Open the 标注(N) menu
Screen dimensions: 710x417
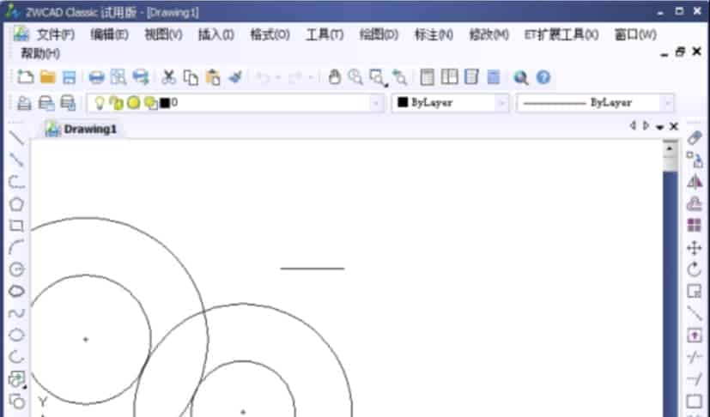[434, 34]
